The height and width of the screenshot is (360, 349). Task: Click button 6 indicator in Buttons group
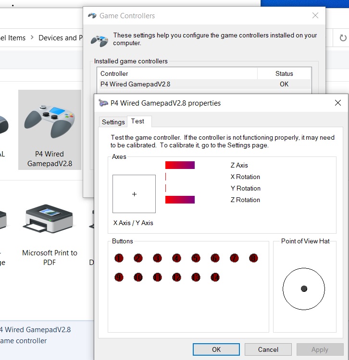215,258
